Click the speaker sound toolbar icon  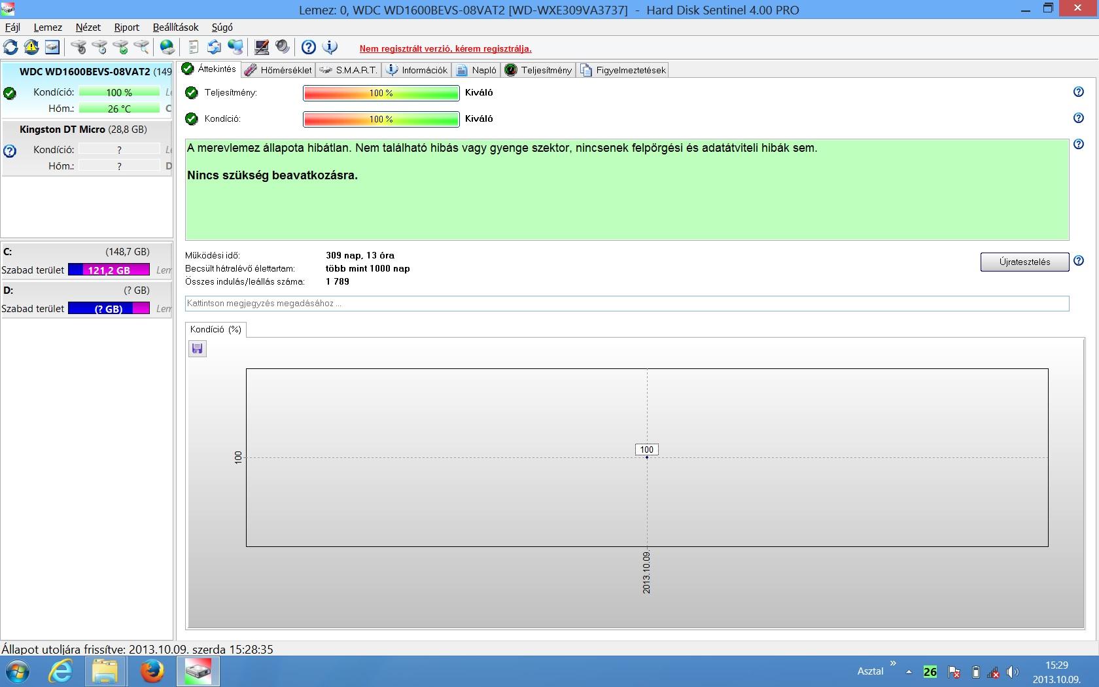pyautogui.click(x=283, y=47)
